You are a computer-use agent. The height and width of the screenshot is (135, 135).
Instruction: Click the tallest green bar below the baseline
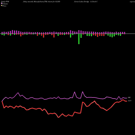click(x=79, y=39)
